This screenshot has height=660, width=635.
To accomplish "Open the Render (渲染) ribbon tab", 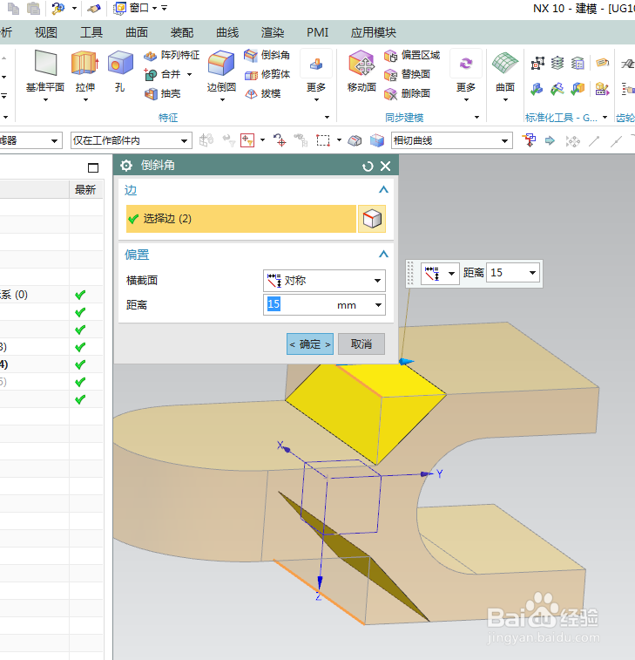I will coord(273,32).
